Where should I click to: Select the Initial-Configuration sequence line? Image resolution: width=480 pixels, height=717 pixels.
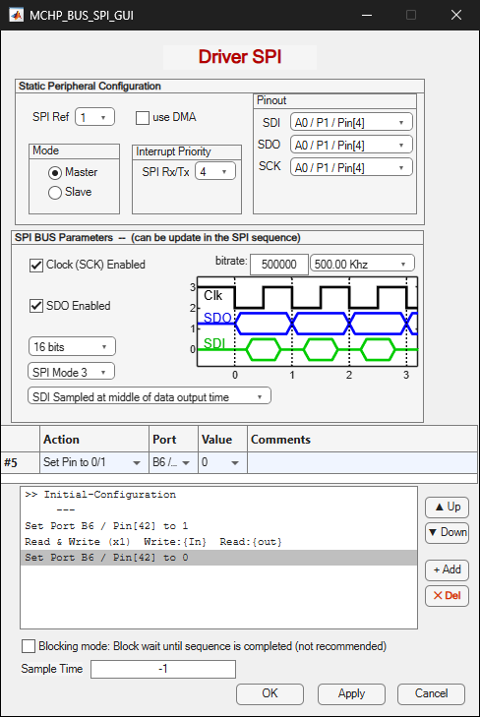pos(218,495)
